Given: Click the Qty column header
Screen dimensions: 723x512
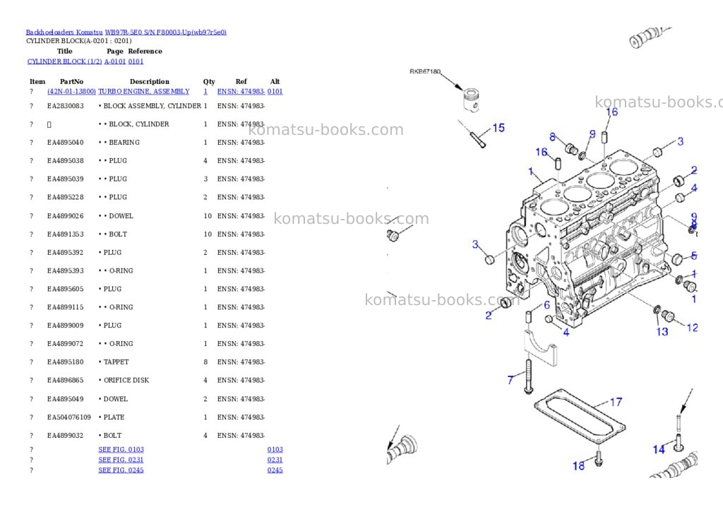Looking at the screenshot, I should pos(209,82).
